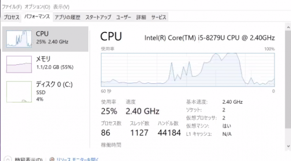Open the 表示(V) menu
291x161 pixels.
(61, 7)
